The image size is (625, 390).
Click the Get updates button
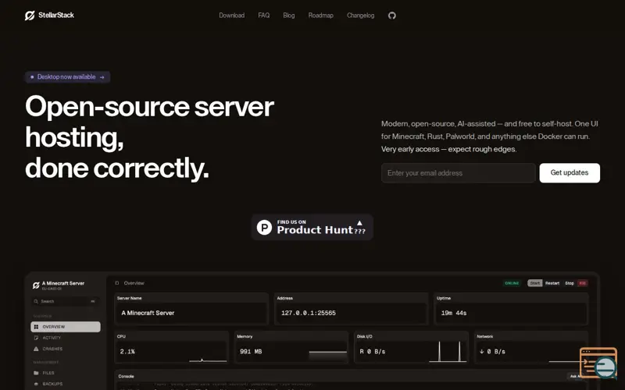pos(570,172)
